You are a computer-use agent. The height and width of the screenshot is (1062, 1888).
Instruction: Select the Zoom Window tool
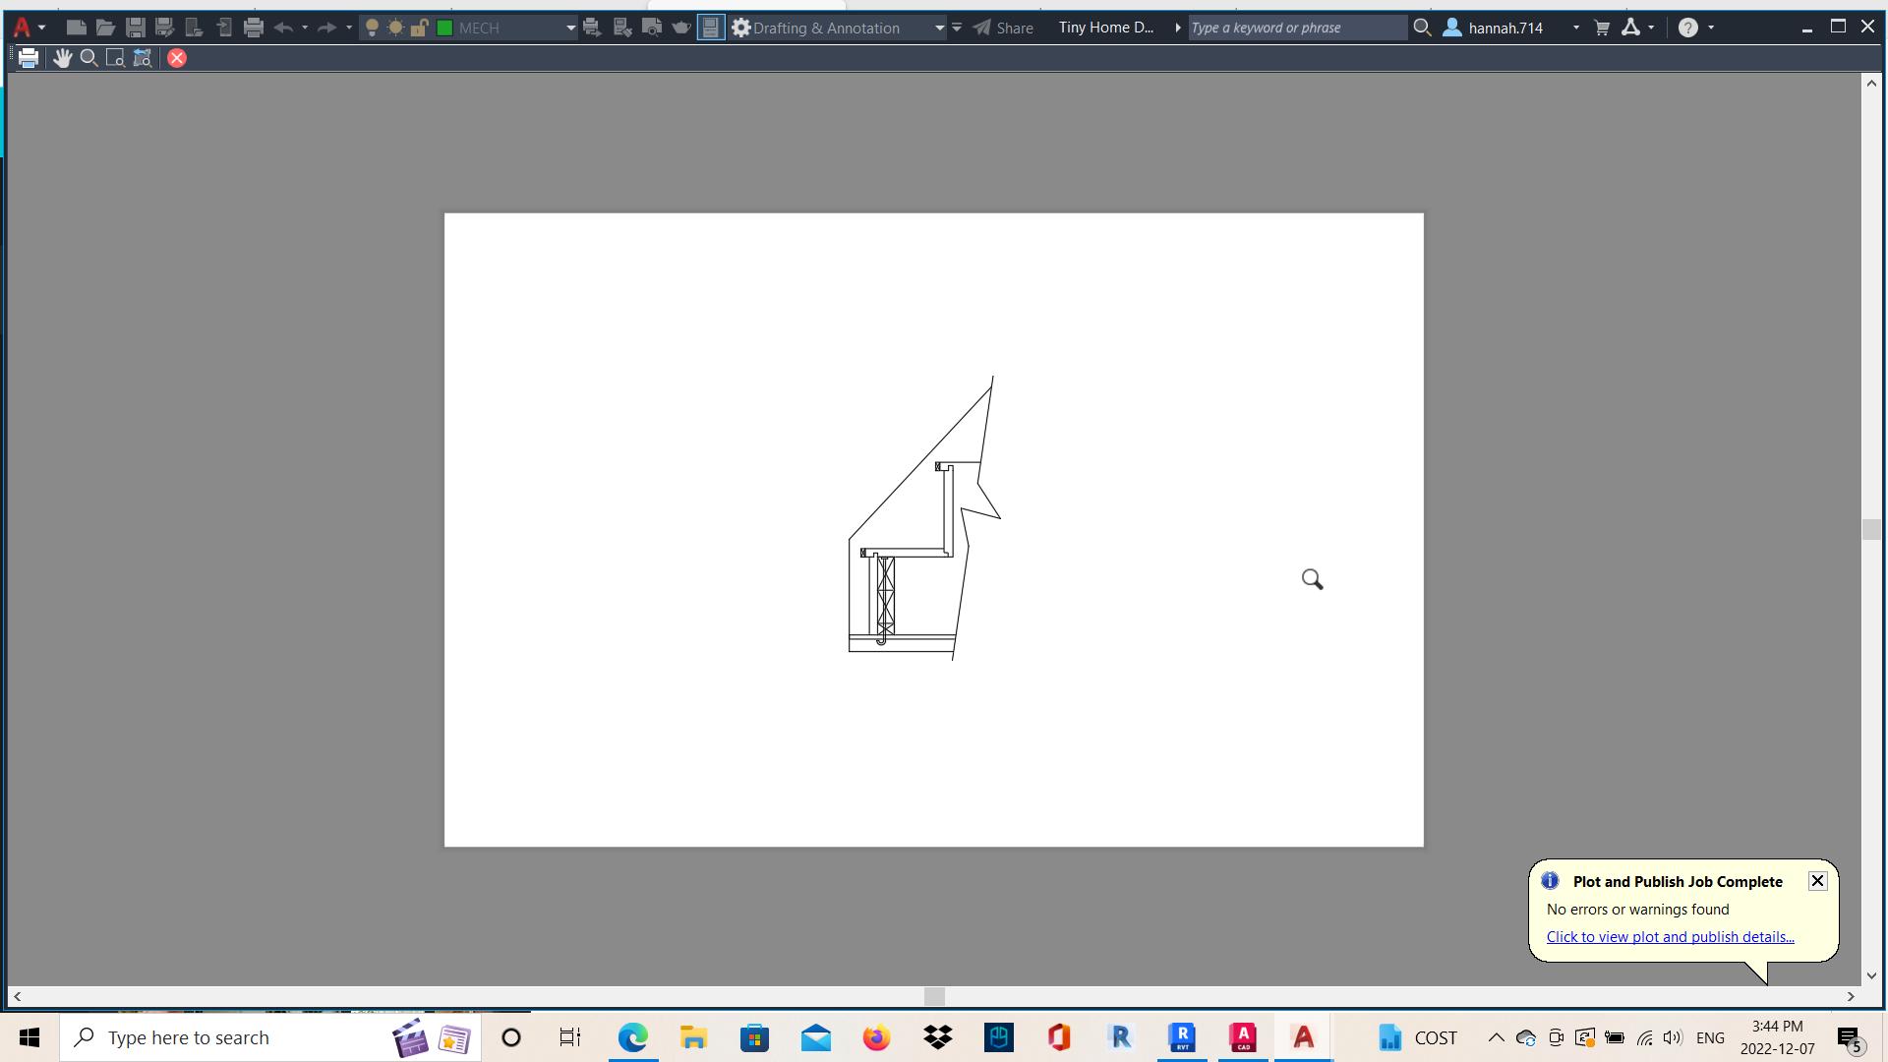pos(115,58)
